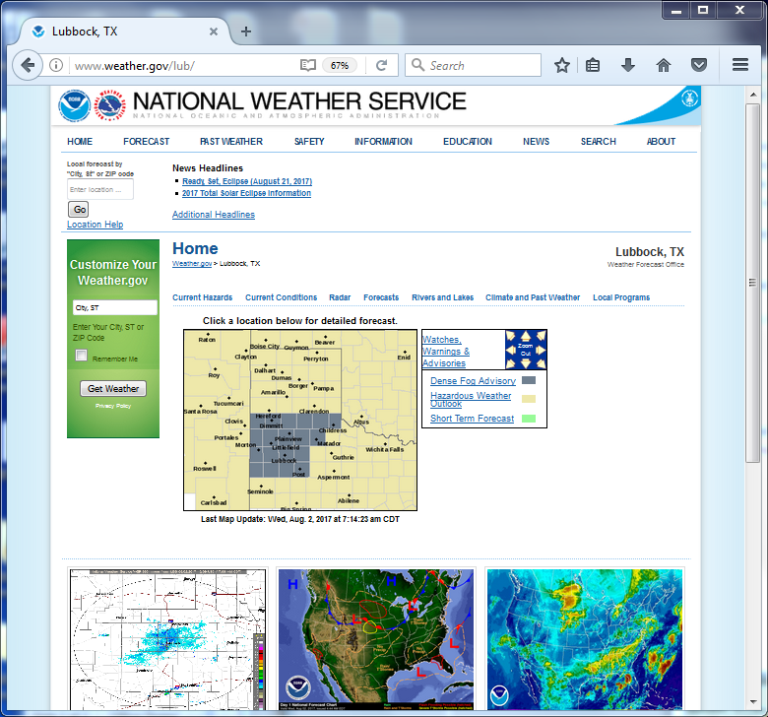Screen dimensions: 768x717
Task: Open the Dense Fog Advisory link
Action: [x=474, y=381]
